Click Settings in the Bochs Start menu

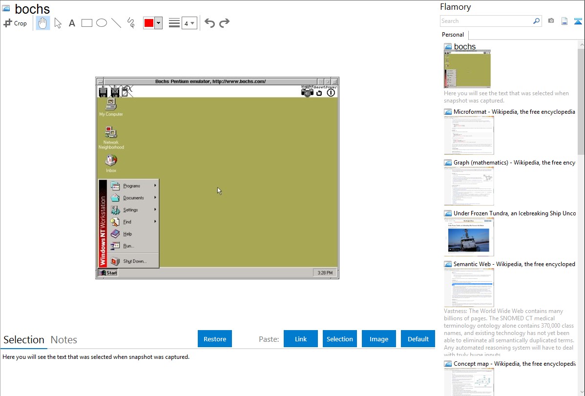coord(134,209)
